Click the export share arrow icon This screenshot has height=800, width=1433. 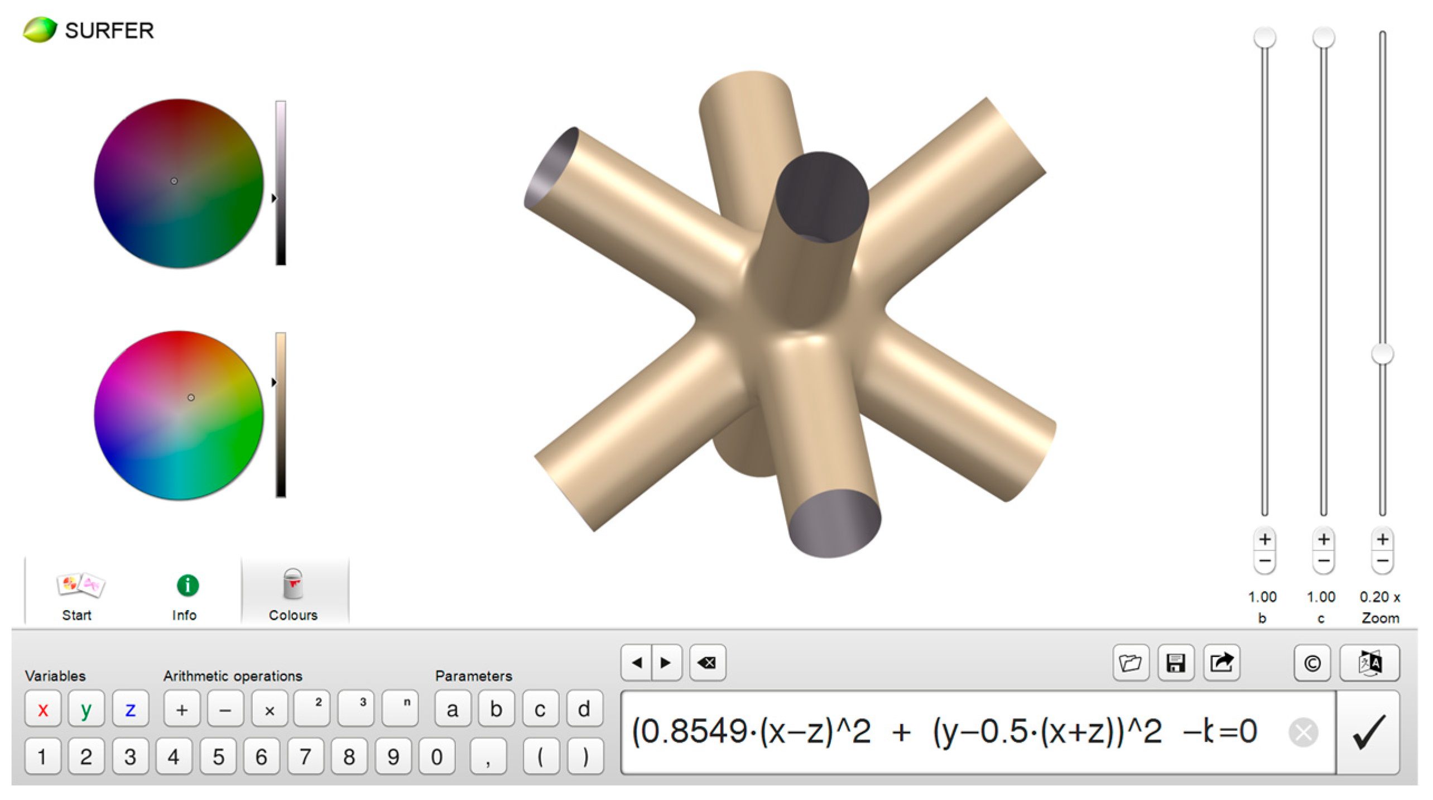tap(1221, 663)
